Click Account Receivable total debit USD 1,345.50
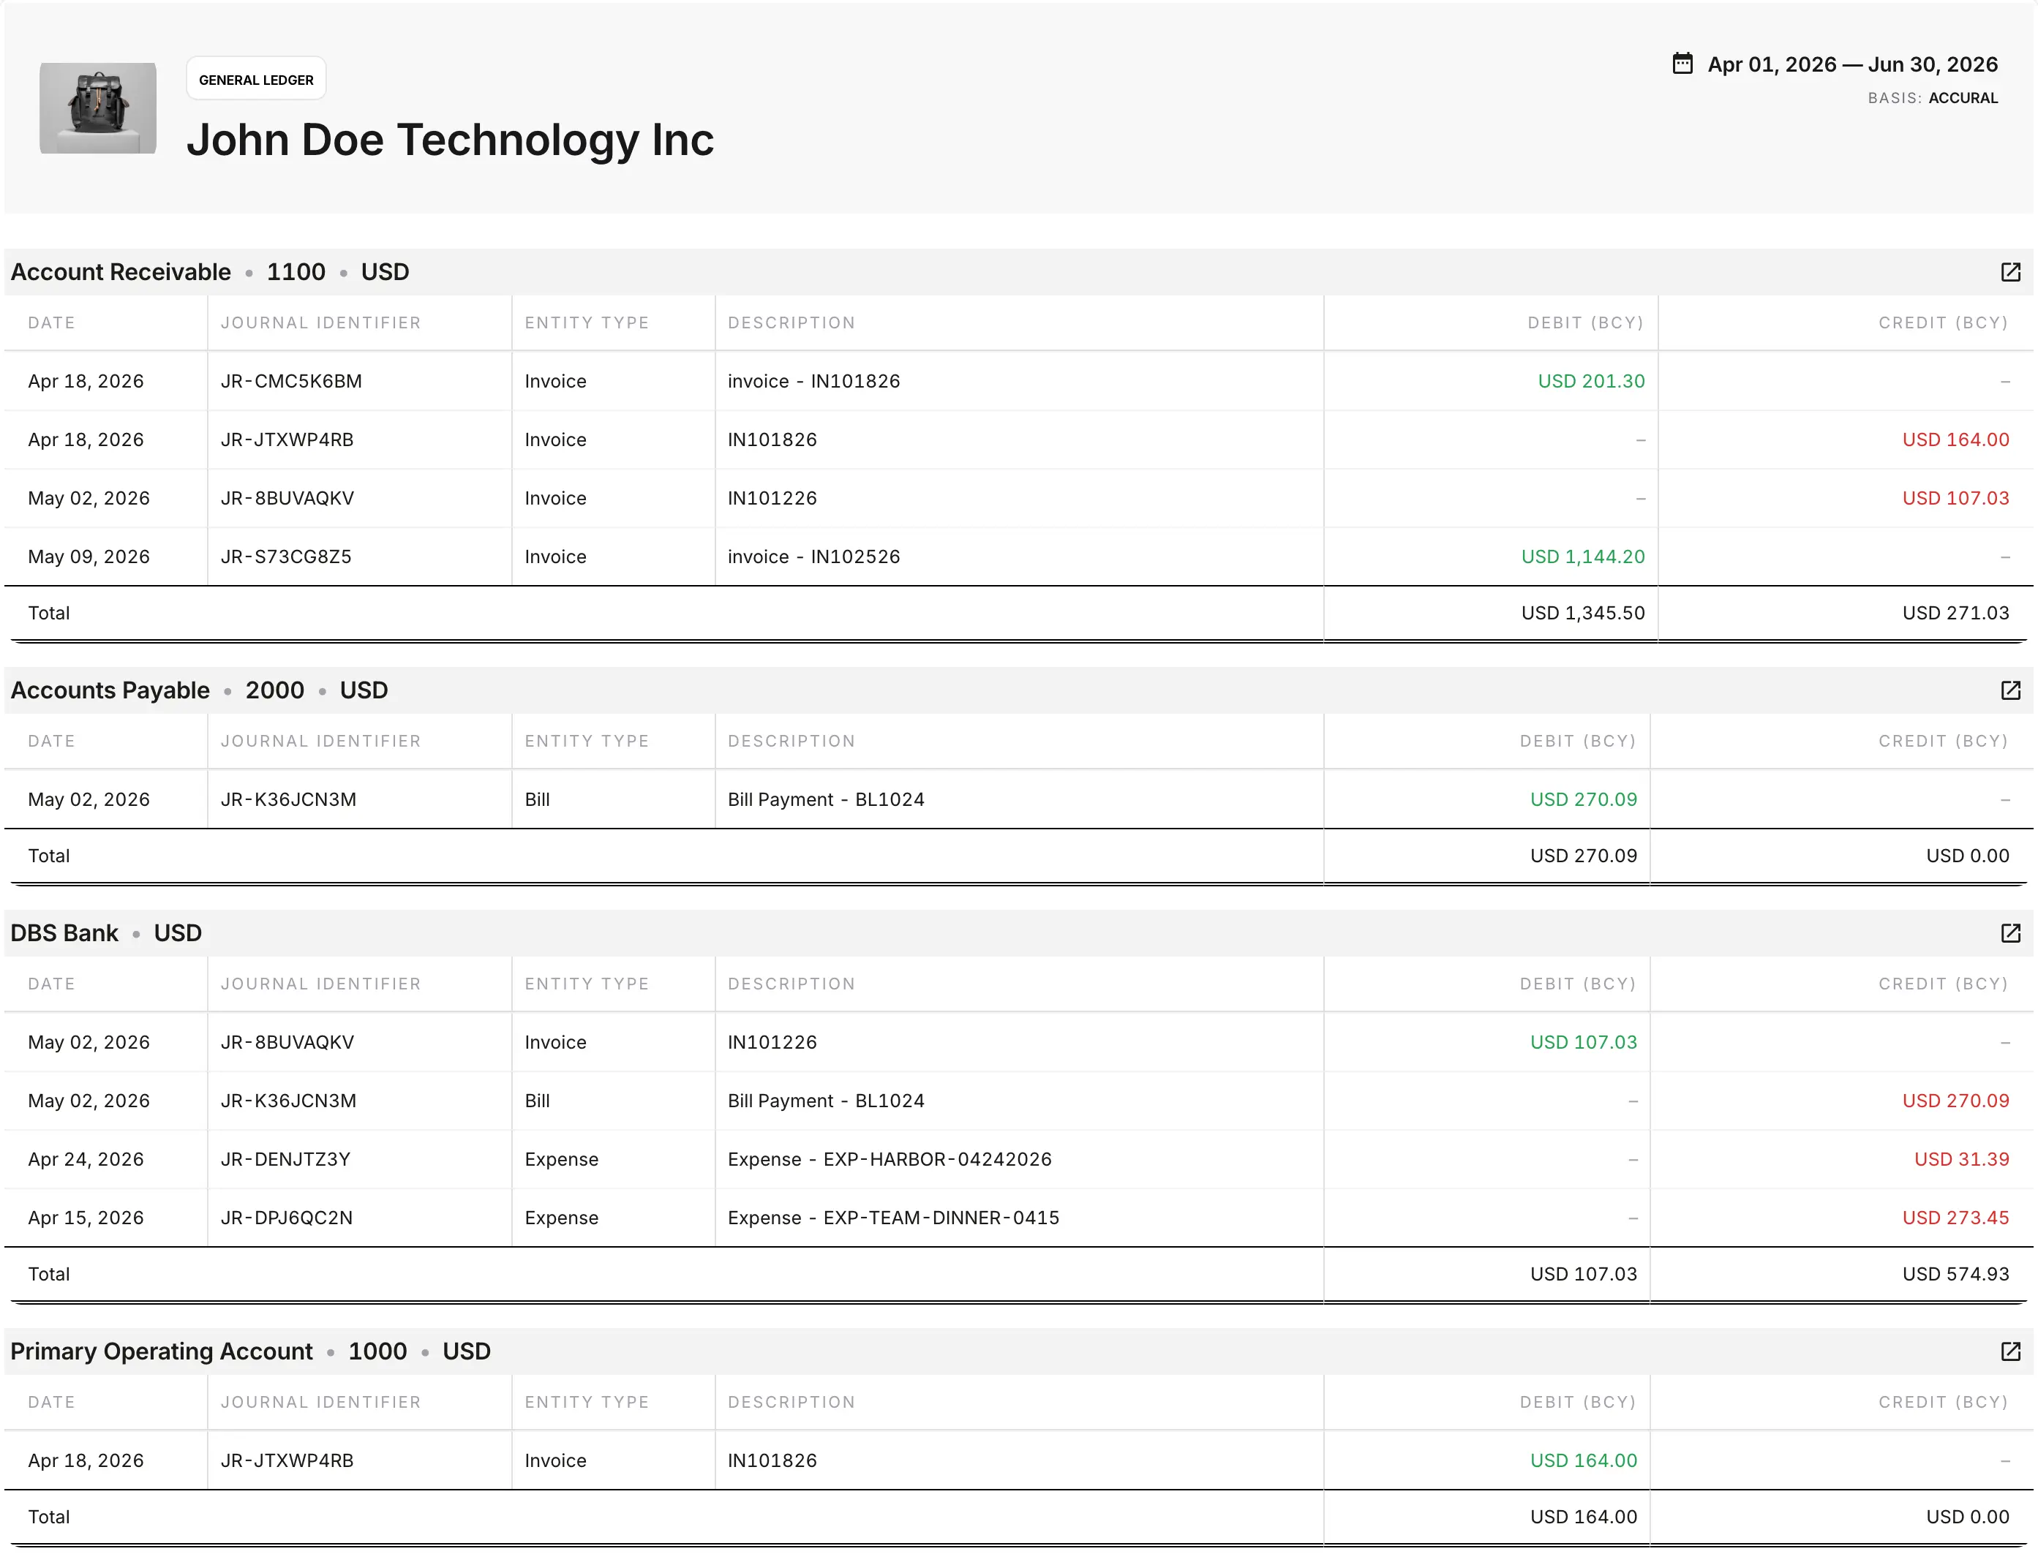Viewport: 2038px width, 1565px height. pyautogui.click(x=1582, y=613)
